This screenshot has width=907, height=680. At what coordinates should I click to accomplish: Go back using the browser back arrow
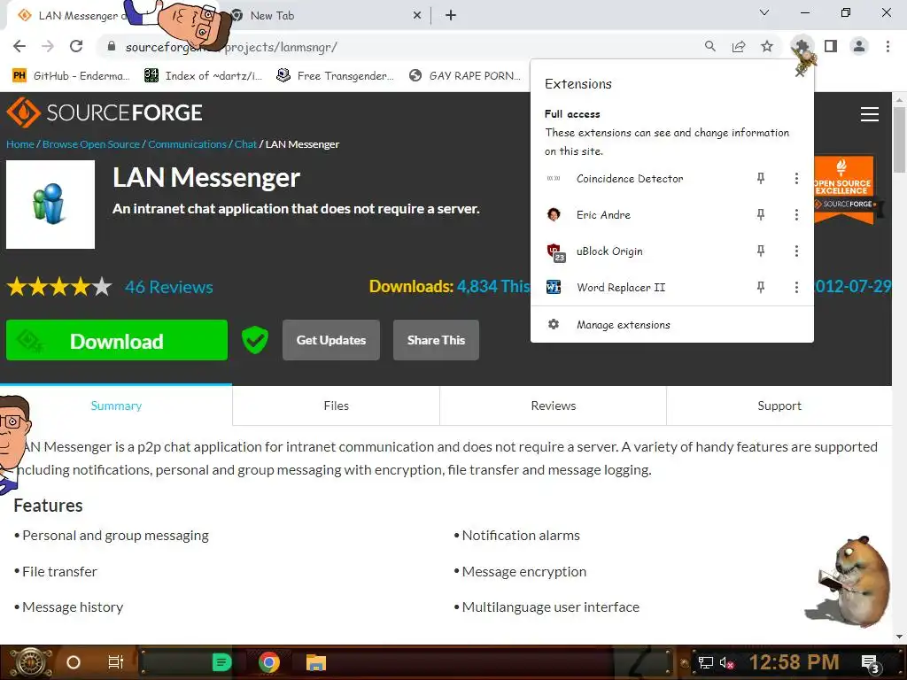click(x=19, y=46)
